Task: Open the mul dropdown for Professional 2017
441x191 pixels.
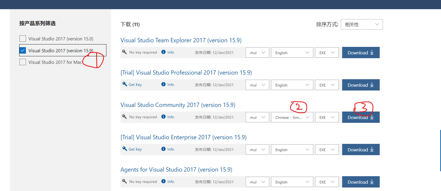Action: point(257,85)
